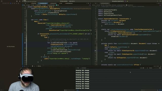Toggle the navigator sidebar
Viewport: 162px width, 91px height.
coord(2,1)
